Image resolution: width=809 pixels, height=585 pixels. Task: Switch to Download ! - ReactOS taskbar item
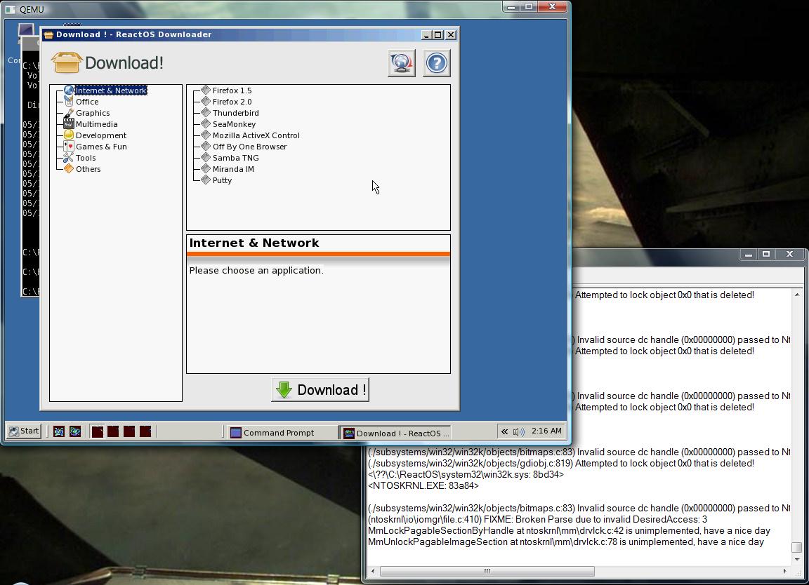(x=395, y=433)
